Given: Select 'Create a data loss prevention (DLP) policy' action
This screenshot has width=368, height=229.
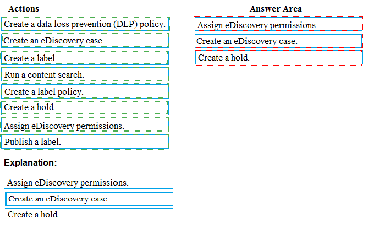Looking at the screenshot, I should click(85, 25).
